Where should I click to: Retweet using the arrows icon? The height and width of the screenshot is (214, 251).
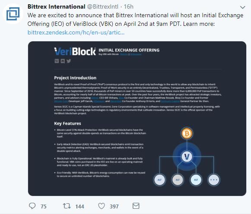pos(67,206)
